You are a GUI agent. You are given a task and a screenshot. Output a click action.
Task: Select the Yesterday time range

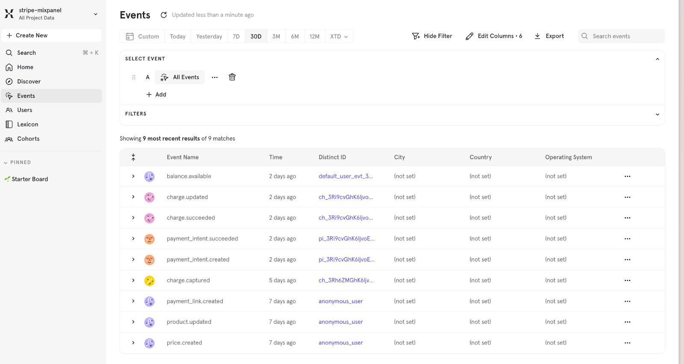click(209, 37)
